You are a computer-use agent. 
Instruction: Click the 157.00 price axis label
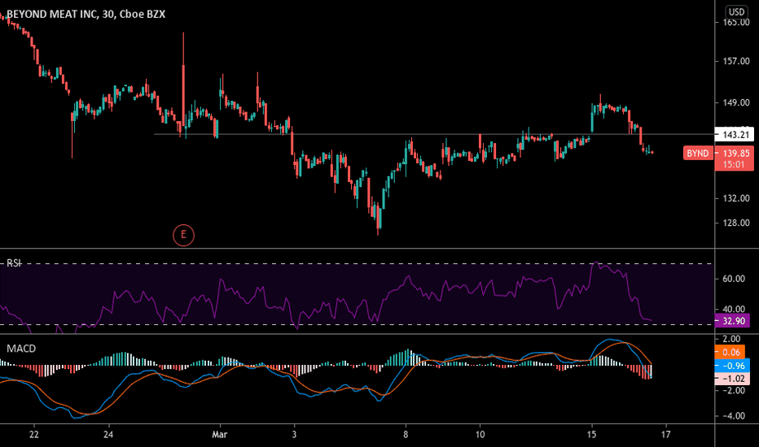tap(735, 62)
